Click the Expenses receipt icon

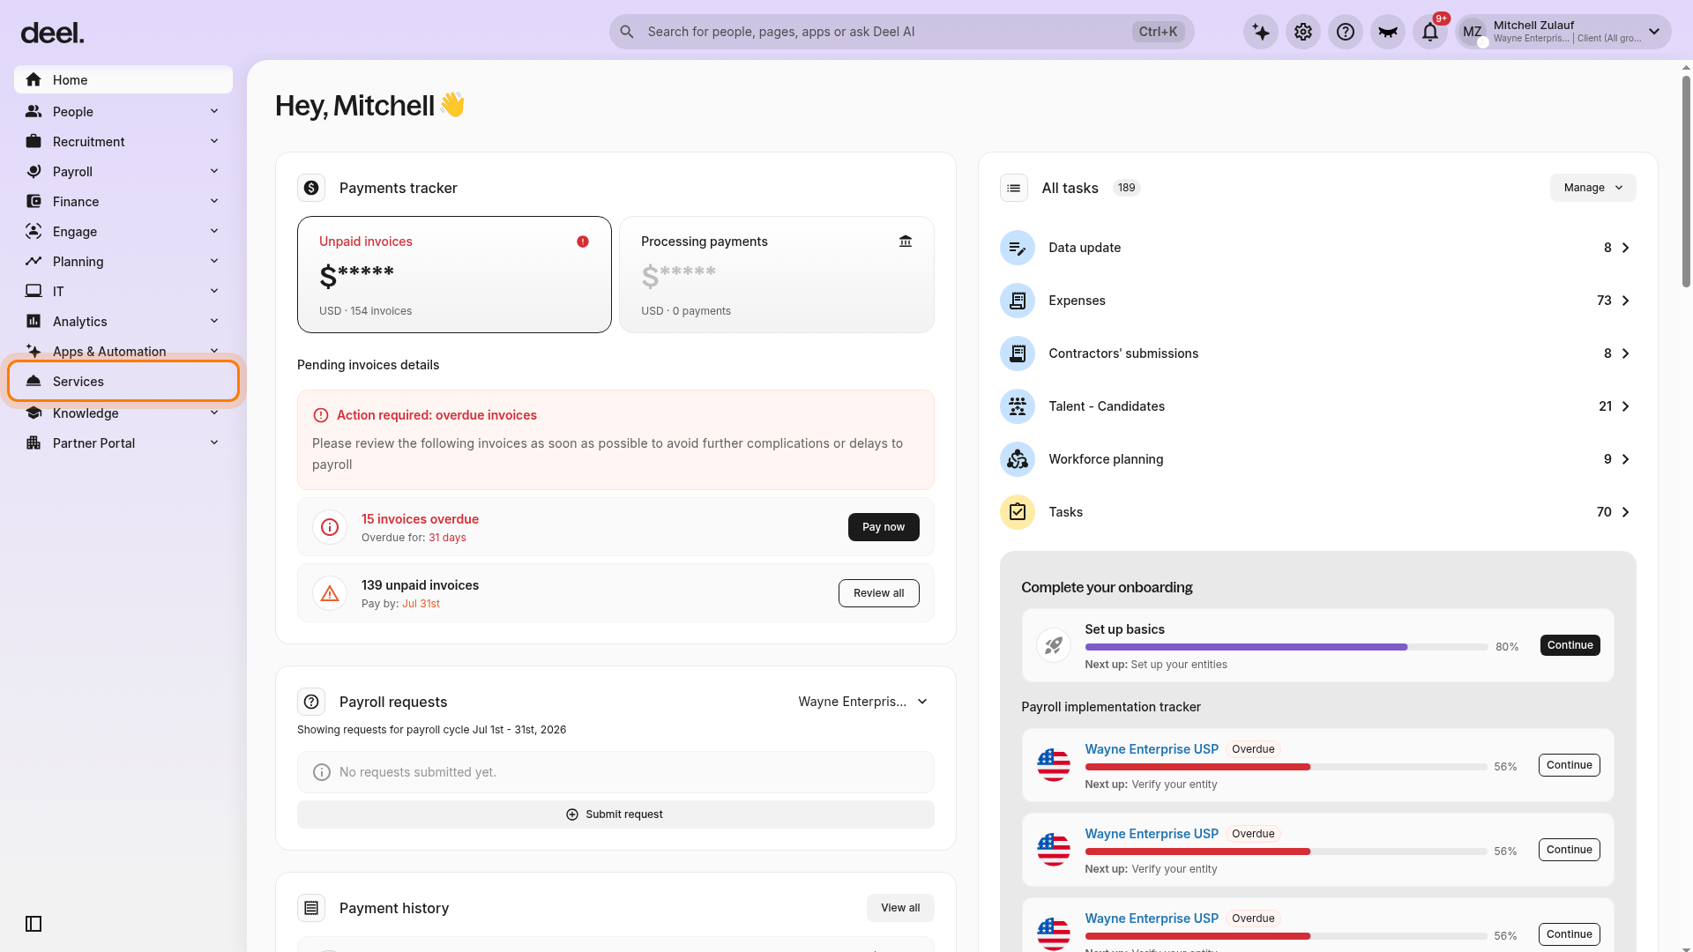tap(1018, 301)
